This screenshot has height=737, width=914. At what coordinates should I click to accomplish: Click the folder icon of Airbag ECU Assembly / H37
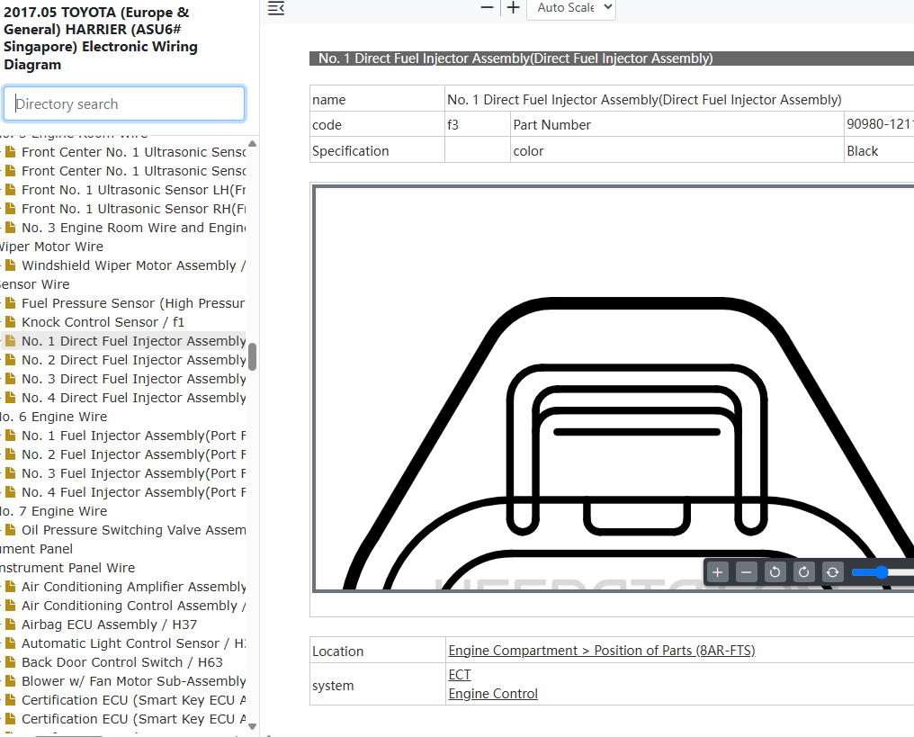11,625
